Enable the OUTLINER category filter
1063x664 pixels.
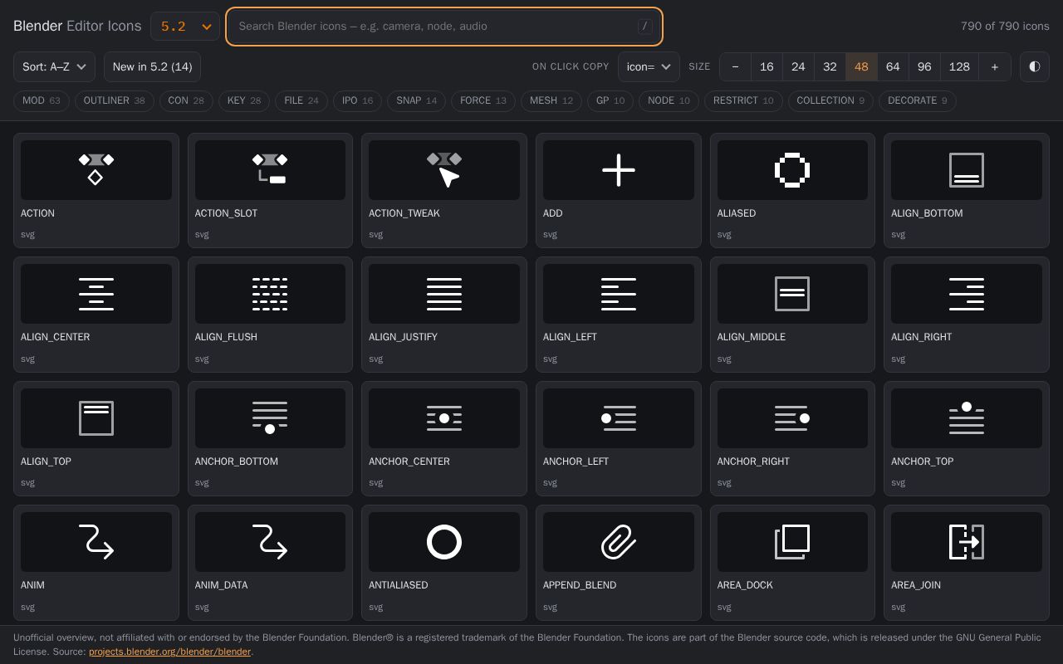point(114,100)
